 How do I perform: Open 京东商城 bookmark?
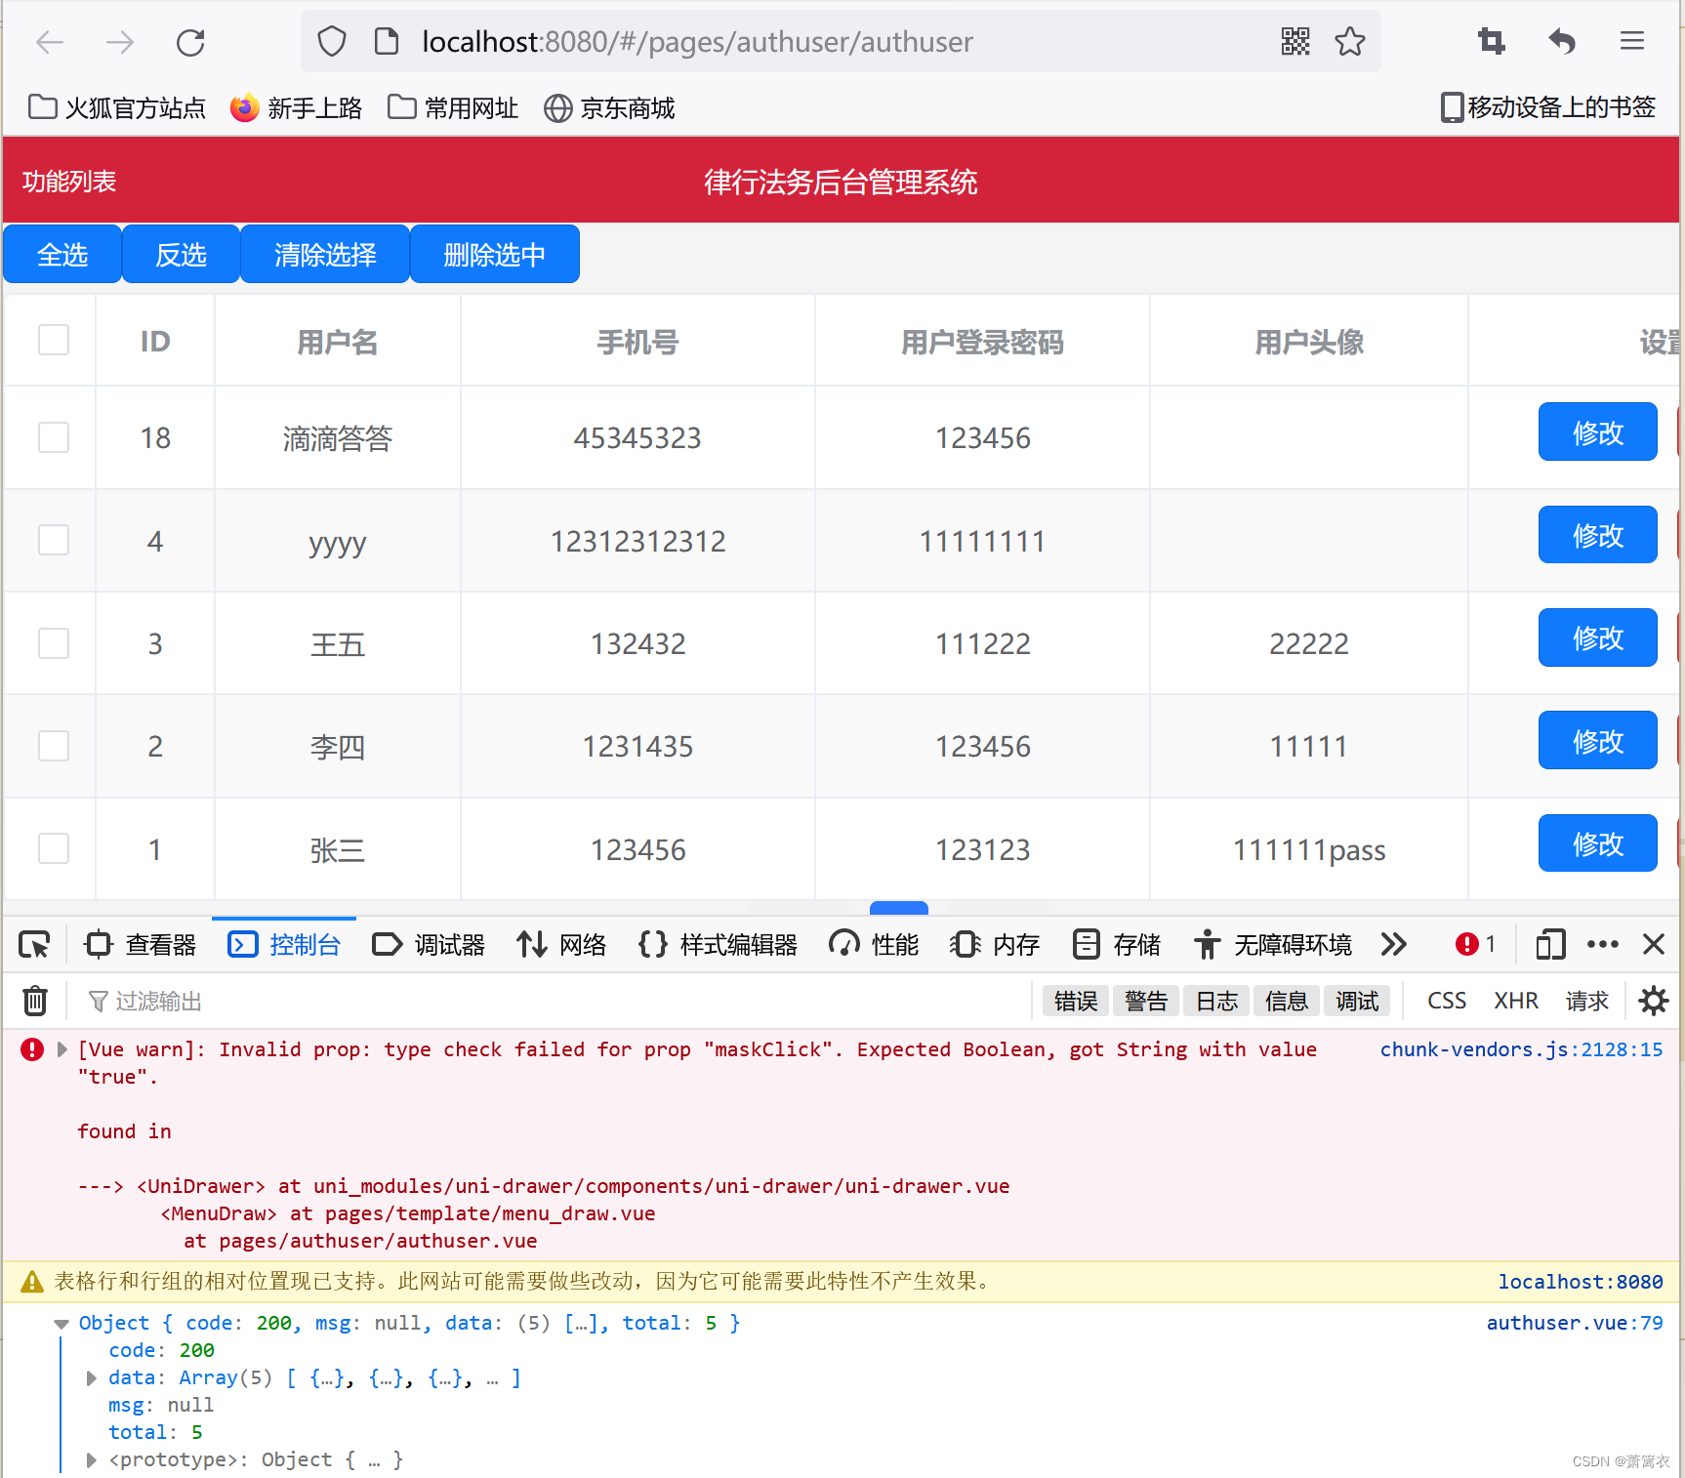point(609,107)
